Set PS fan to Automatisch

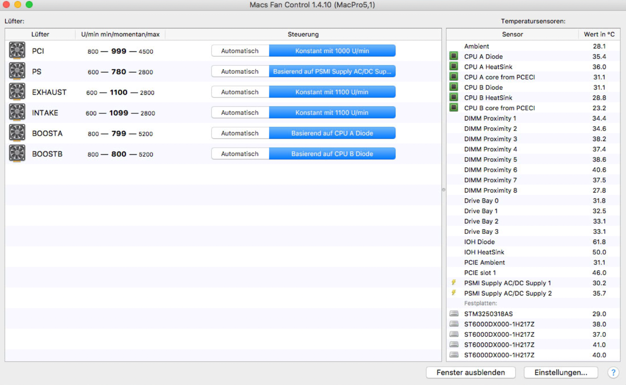[240, 71]
